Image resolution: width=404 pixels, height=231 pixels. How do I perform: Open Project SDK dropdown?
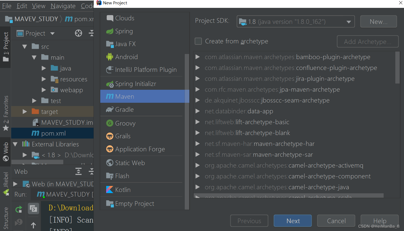tap(296, 21)
